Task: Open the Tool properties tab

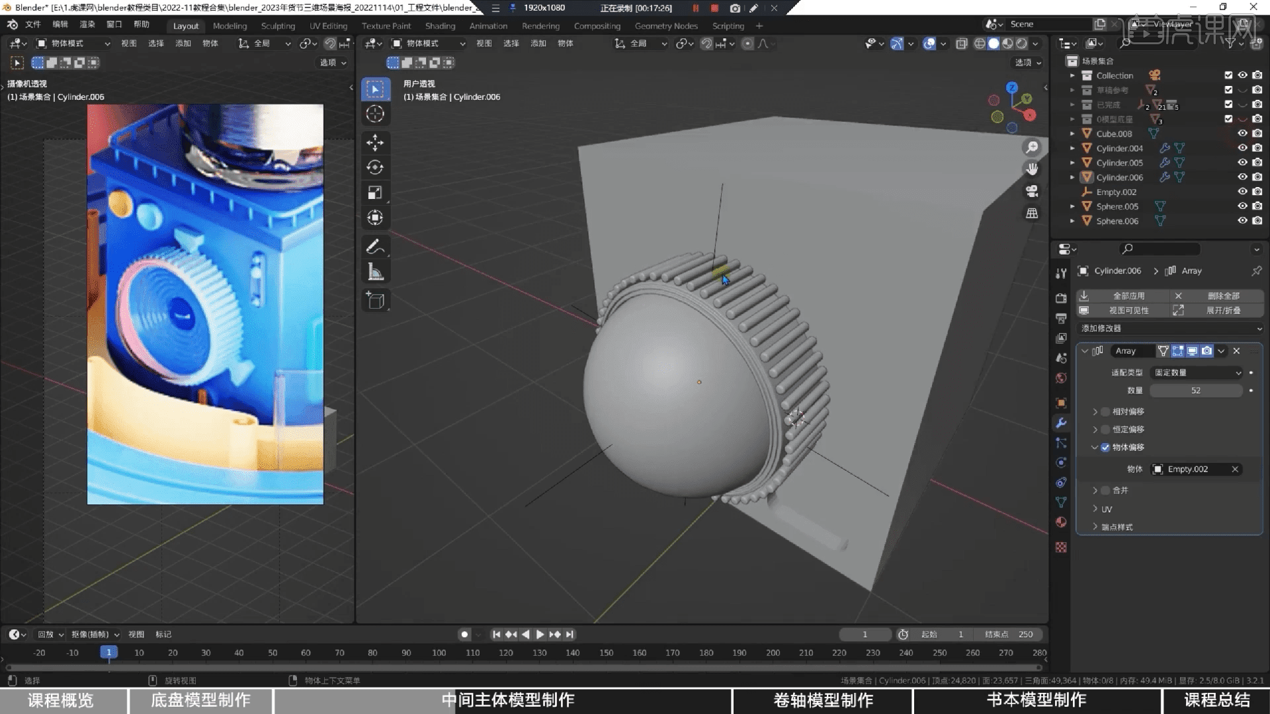Action: tap(1061, 273)
